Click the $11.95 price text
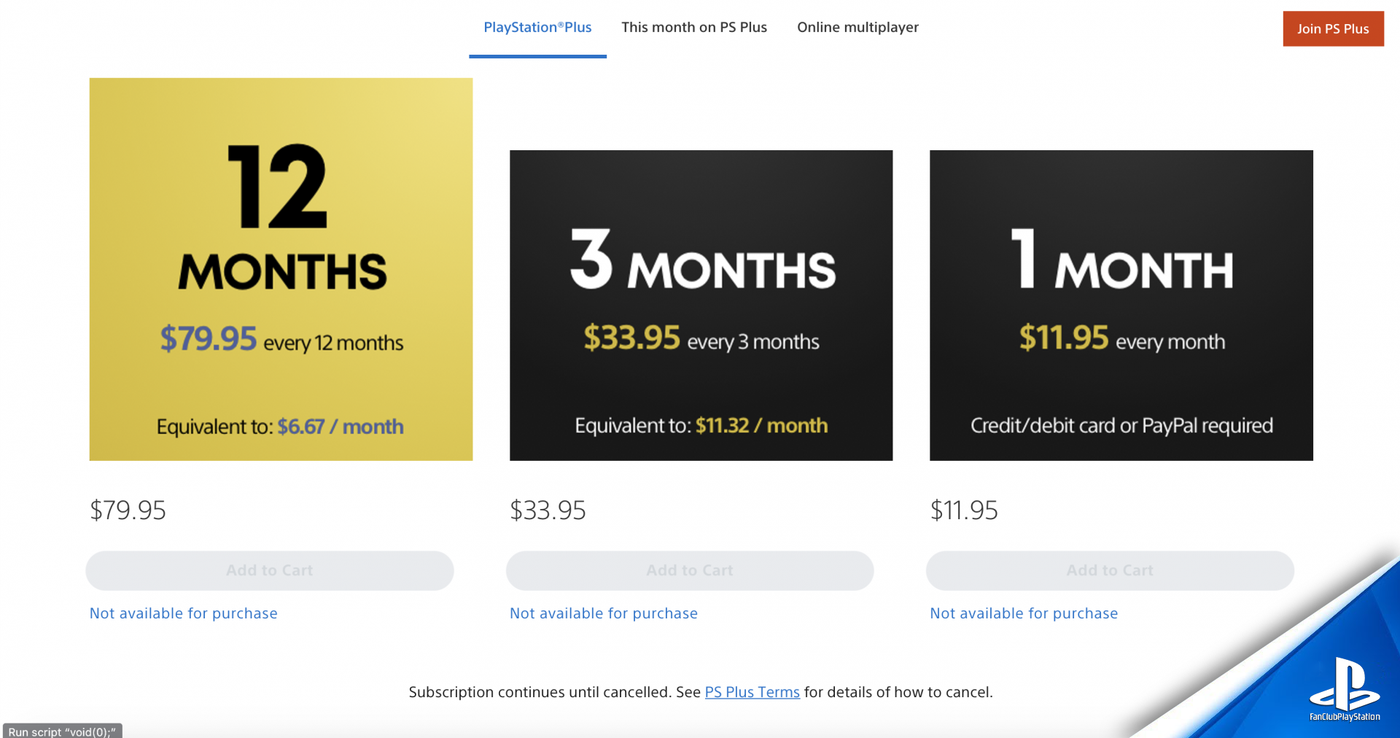Viewport: 1400px width, 738px height. coord(964,510)
